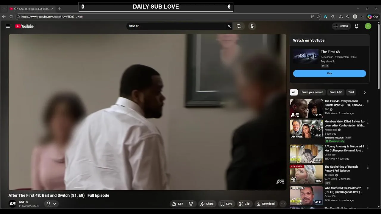Open The Gaslighting of Hannah Pettey title
381x214 pixels.
(341, 169)
